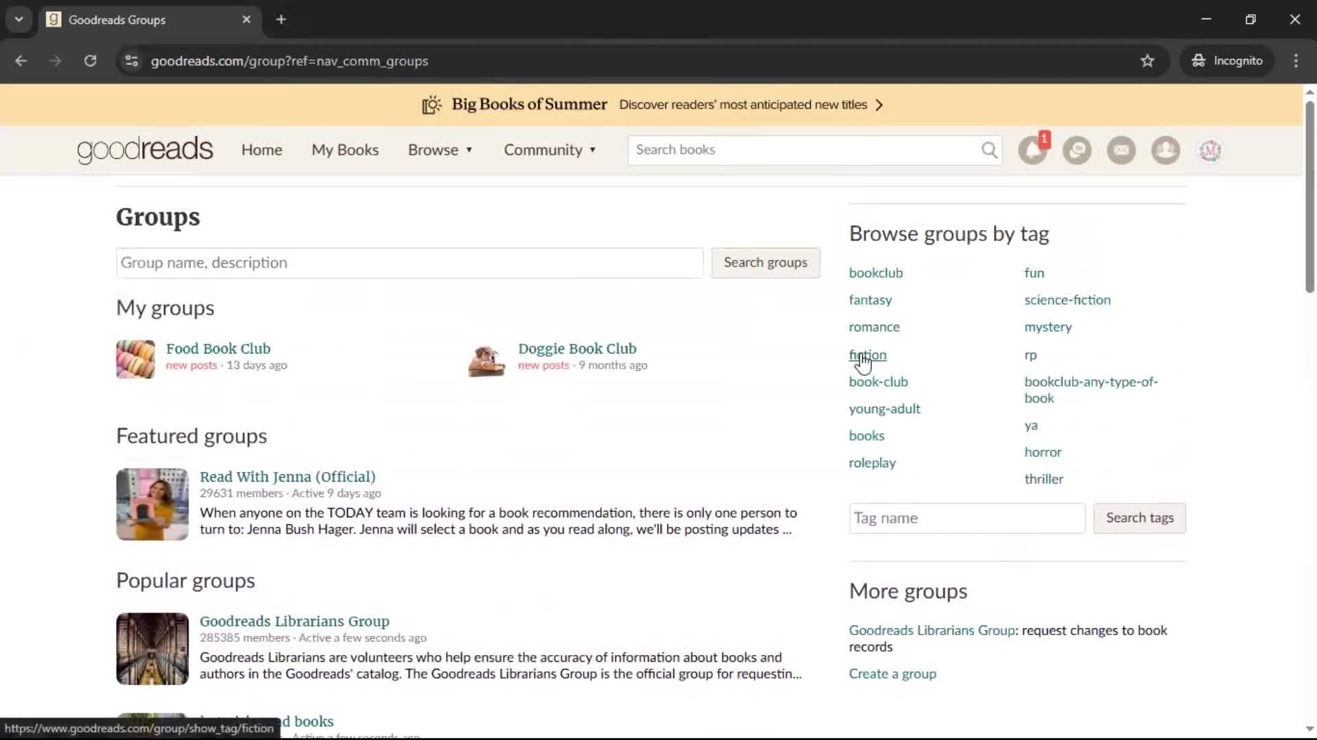The height and width of the screenshot is (740, 1317).
Task: Open the tab search dropdown arrow
Action: click(19, 19)
